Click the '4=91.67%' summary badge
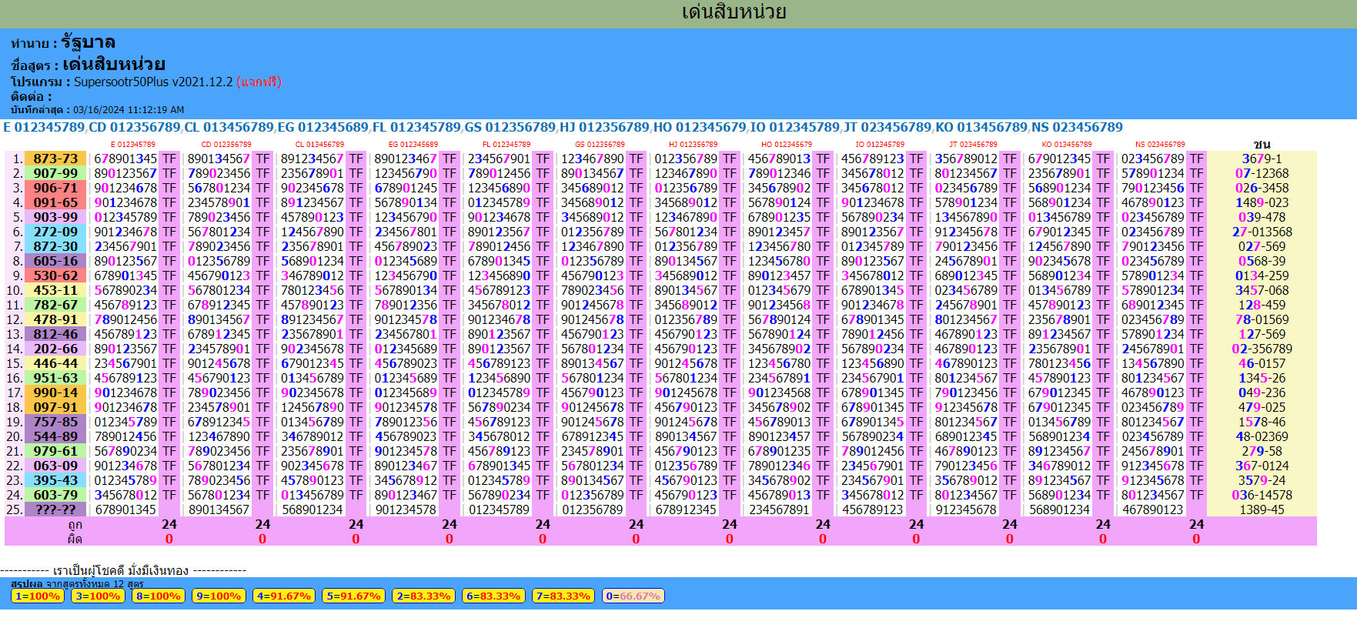Screen dimensions: 1357x628 [x=284, y=596]
